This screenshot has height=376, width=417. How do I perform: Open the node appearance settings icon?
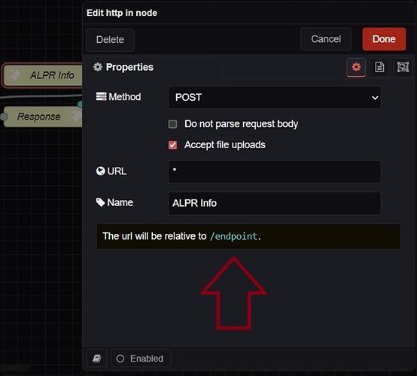click(403, 67)
